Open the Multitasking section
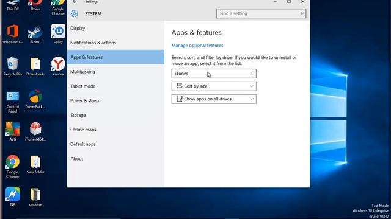The width and height of the screenshot is (391, 219). (115, 72)
